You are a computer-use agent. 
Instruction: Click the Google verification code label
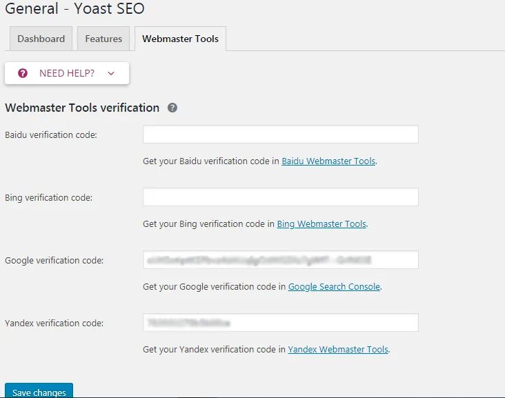(x=54, y=260)
